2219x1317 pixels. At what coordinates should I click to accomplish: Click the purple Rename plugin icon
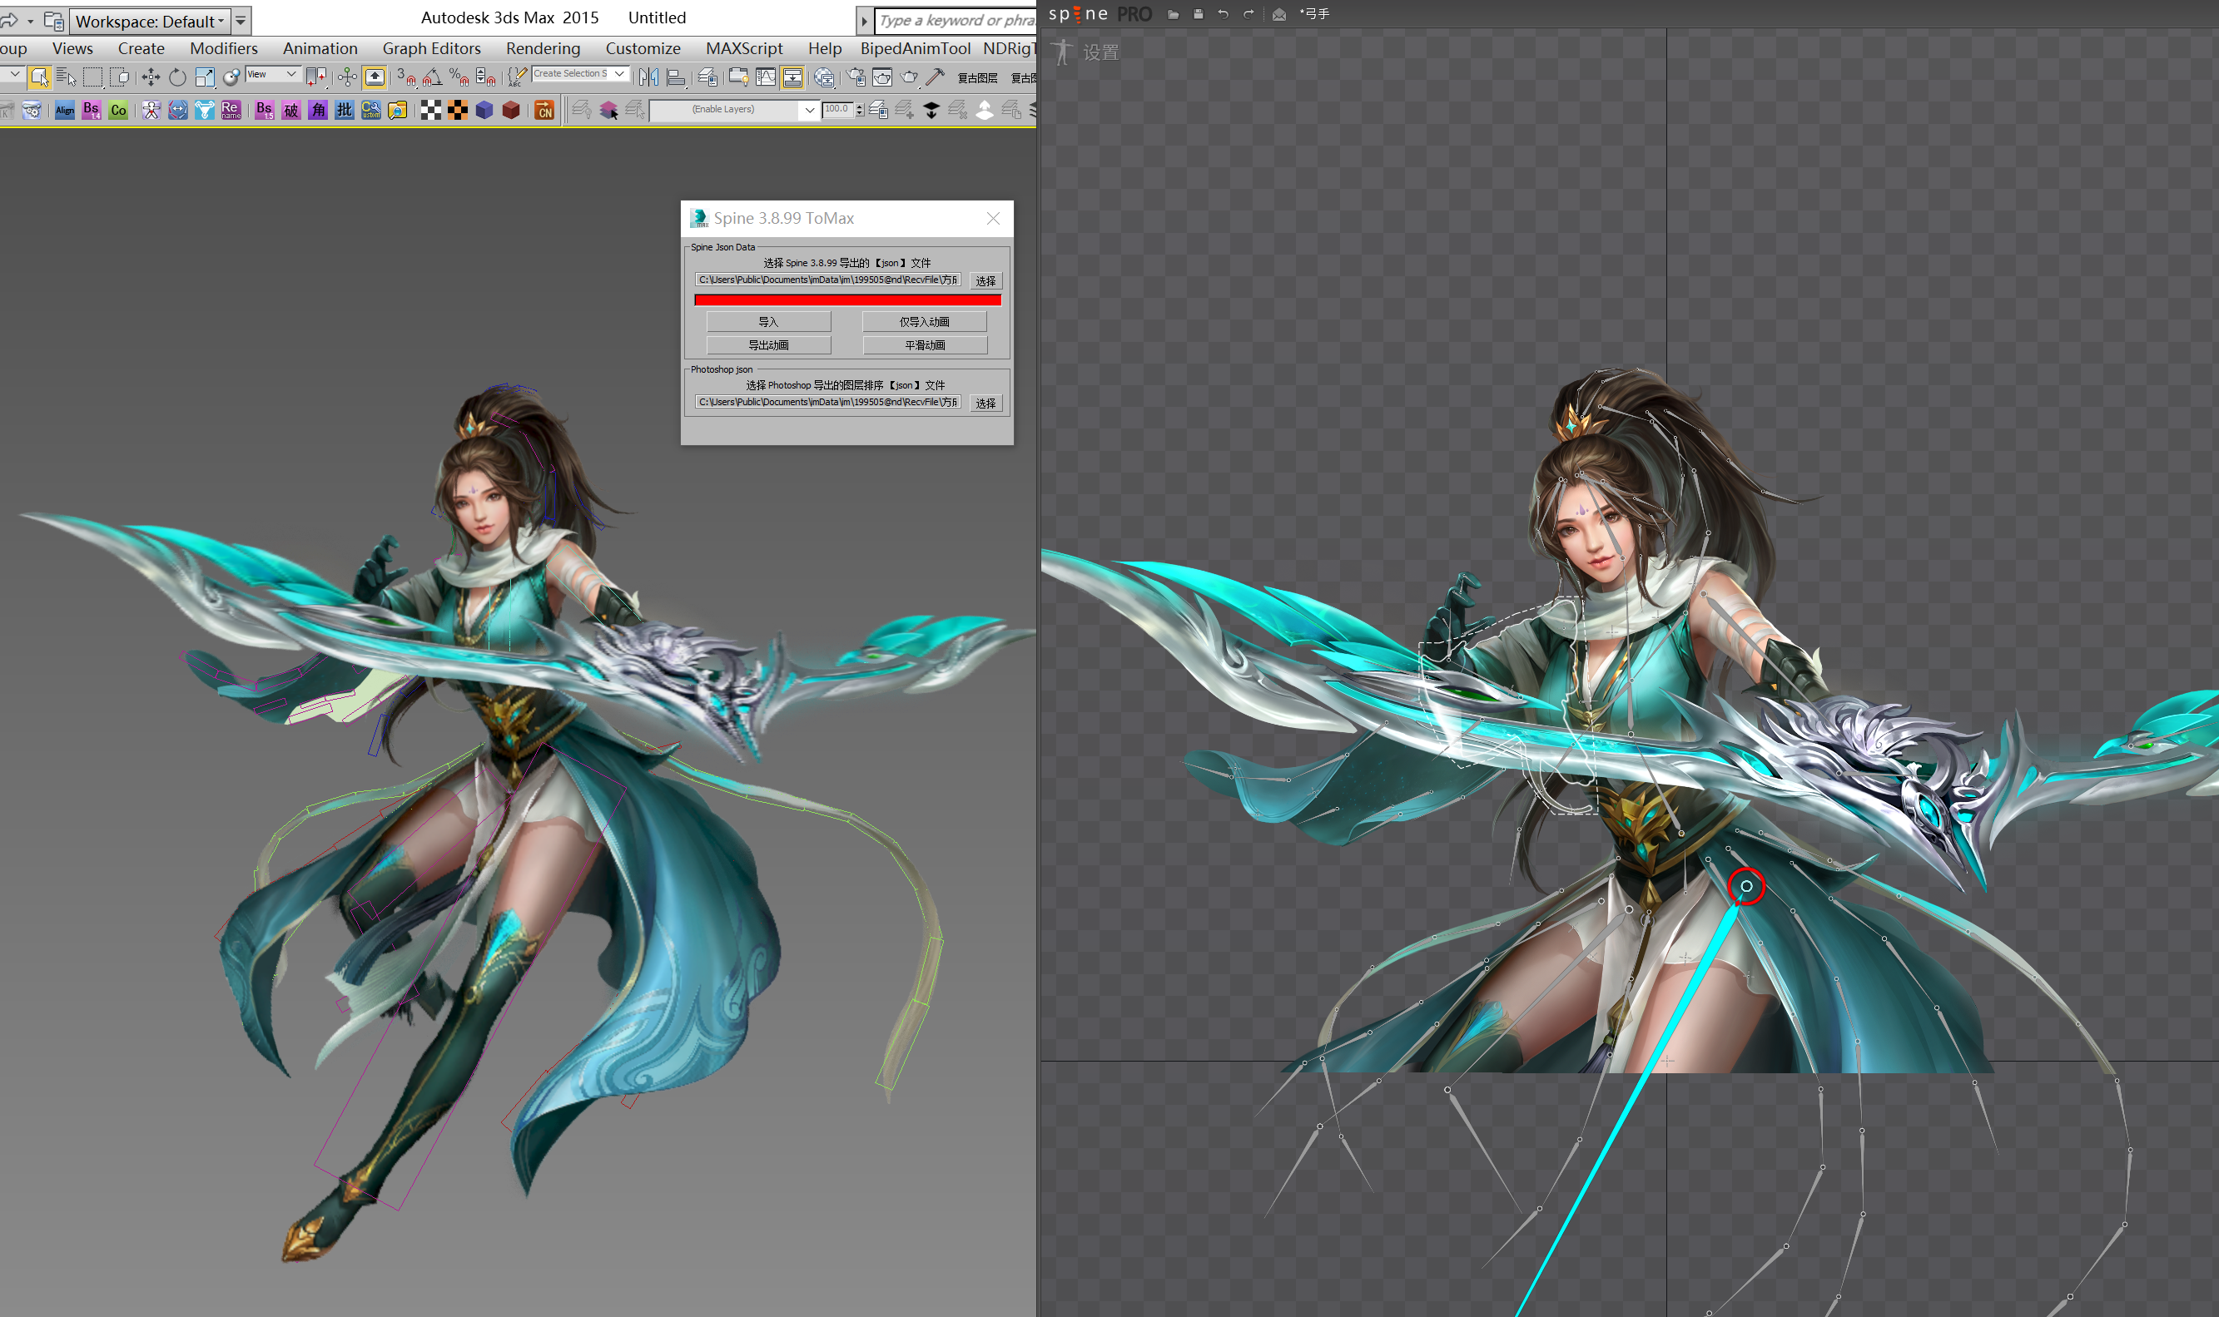point(231,111)
